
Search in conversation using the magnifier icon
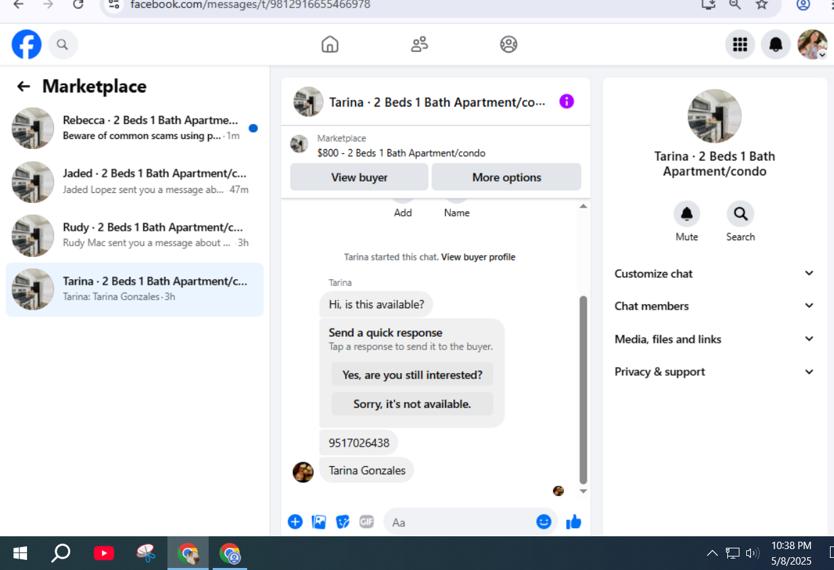click(740, 214)
